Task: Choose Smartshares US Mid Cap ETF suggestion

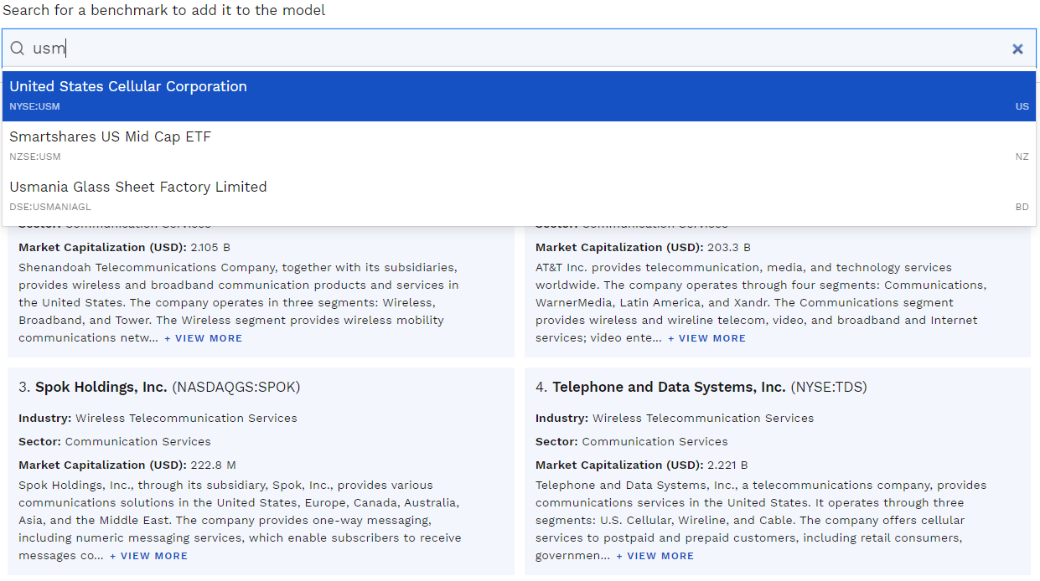Action: point(520,147)
